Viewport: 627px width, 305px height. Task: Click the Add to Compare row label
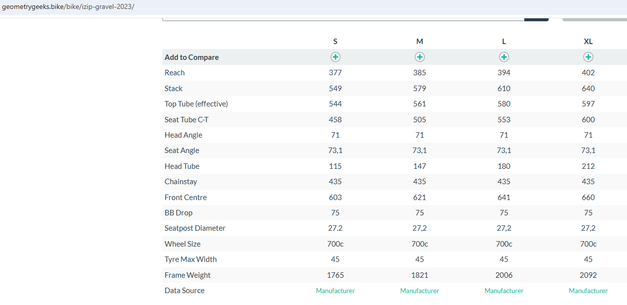coord(191,57)
